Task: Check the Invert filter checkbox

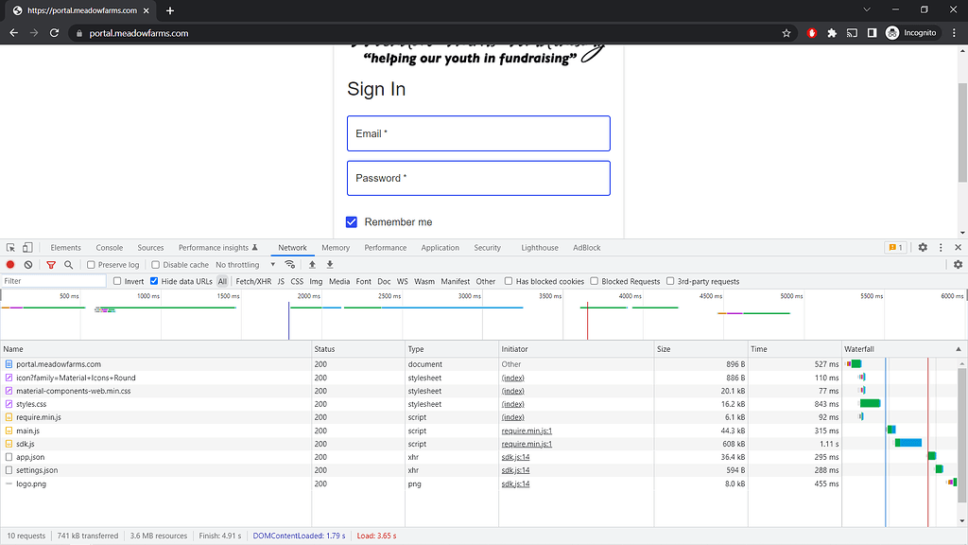Action: [117, 281]
